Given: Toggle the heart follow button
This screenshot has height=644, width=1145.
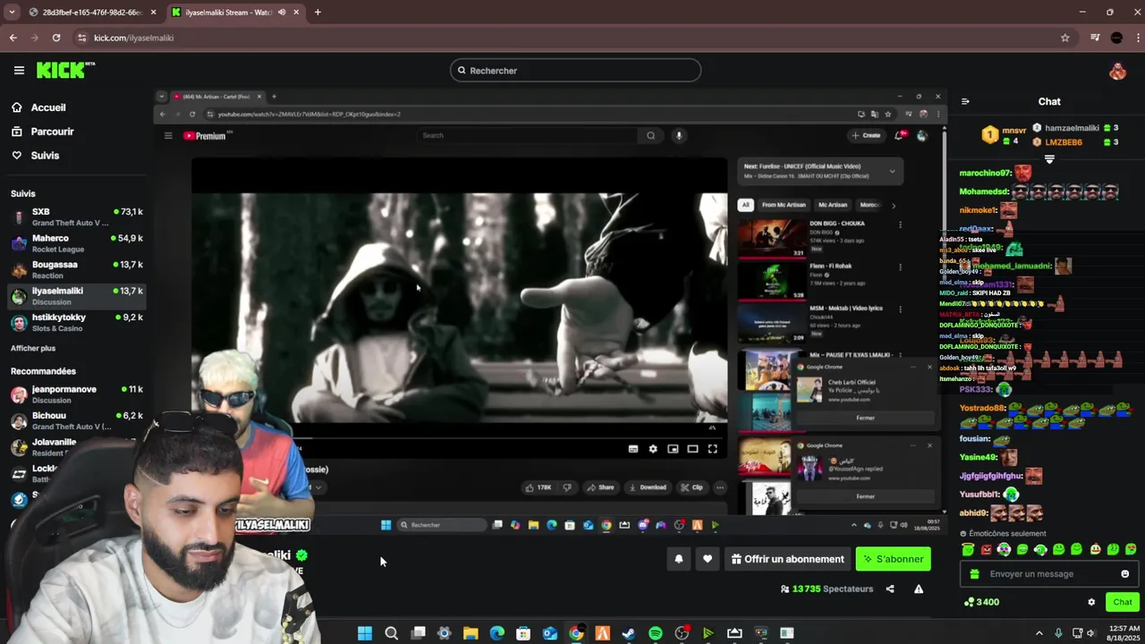Looking at the screenshot, I should (x=708, y=559).
